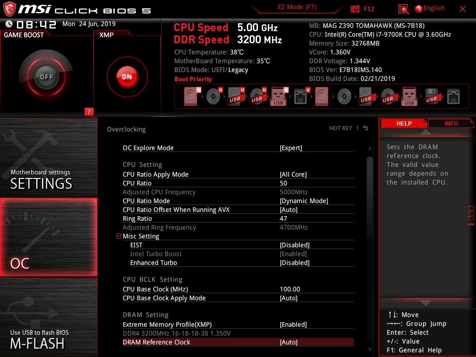Select the legacy USB key boot device
This screenshot has width=476, height=357.
[410, 96]
